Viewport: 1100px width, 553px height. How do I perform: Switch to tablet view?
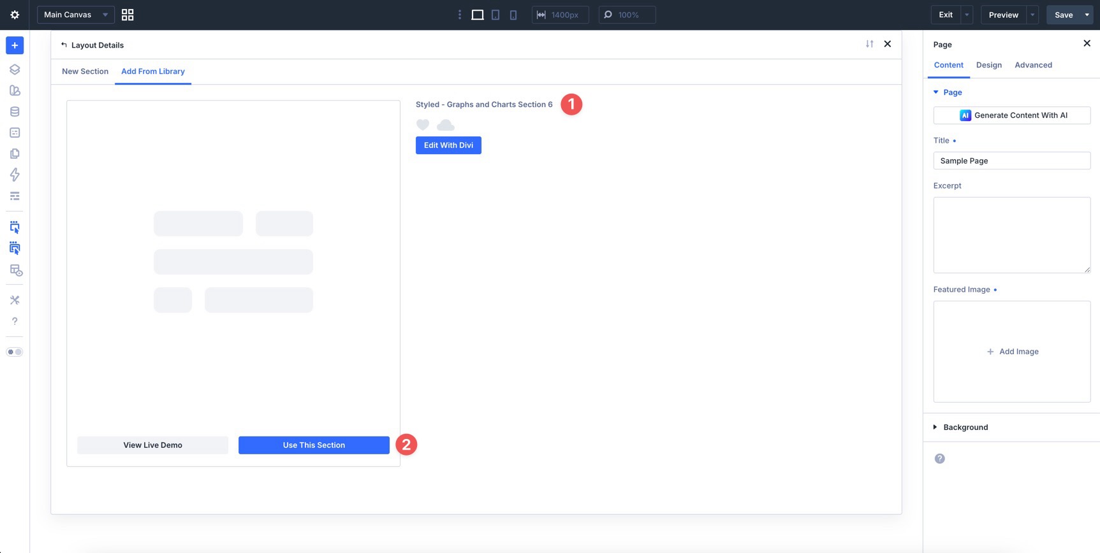pyautogui.click(x=495, y=15)
